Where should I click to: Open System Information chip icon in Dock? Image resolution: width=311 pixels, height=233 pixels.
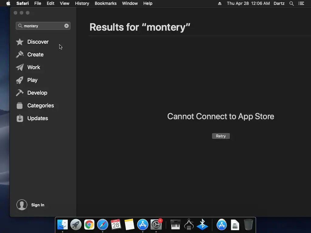click(189, 225)
